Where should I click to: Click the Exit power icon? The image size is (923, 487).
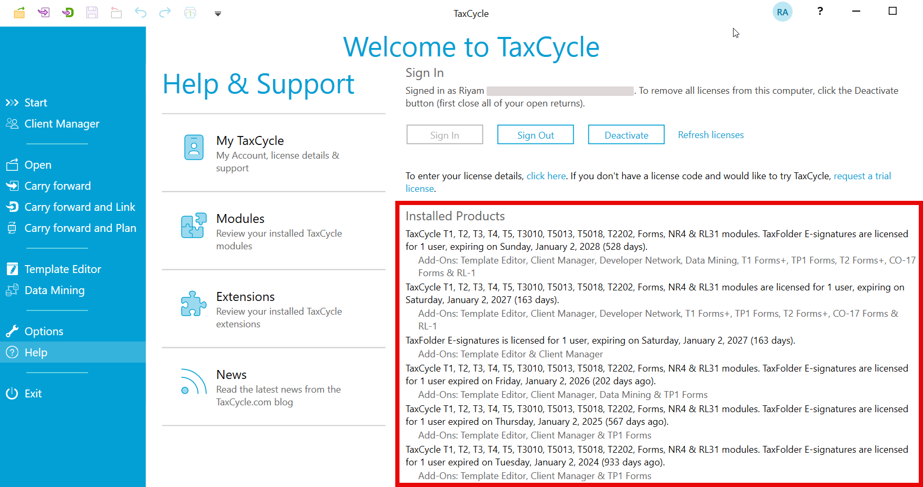pyautogui.click(x=12, y=394)
